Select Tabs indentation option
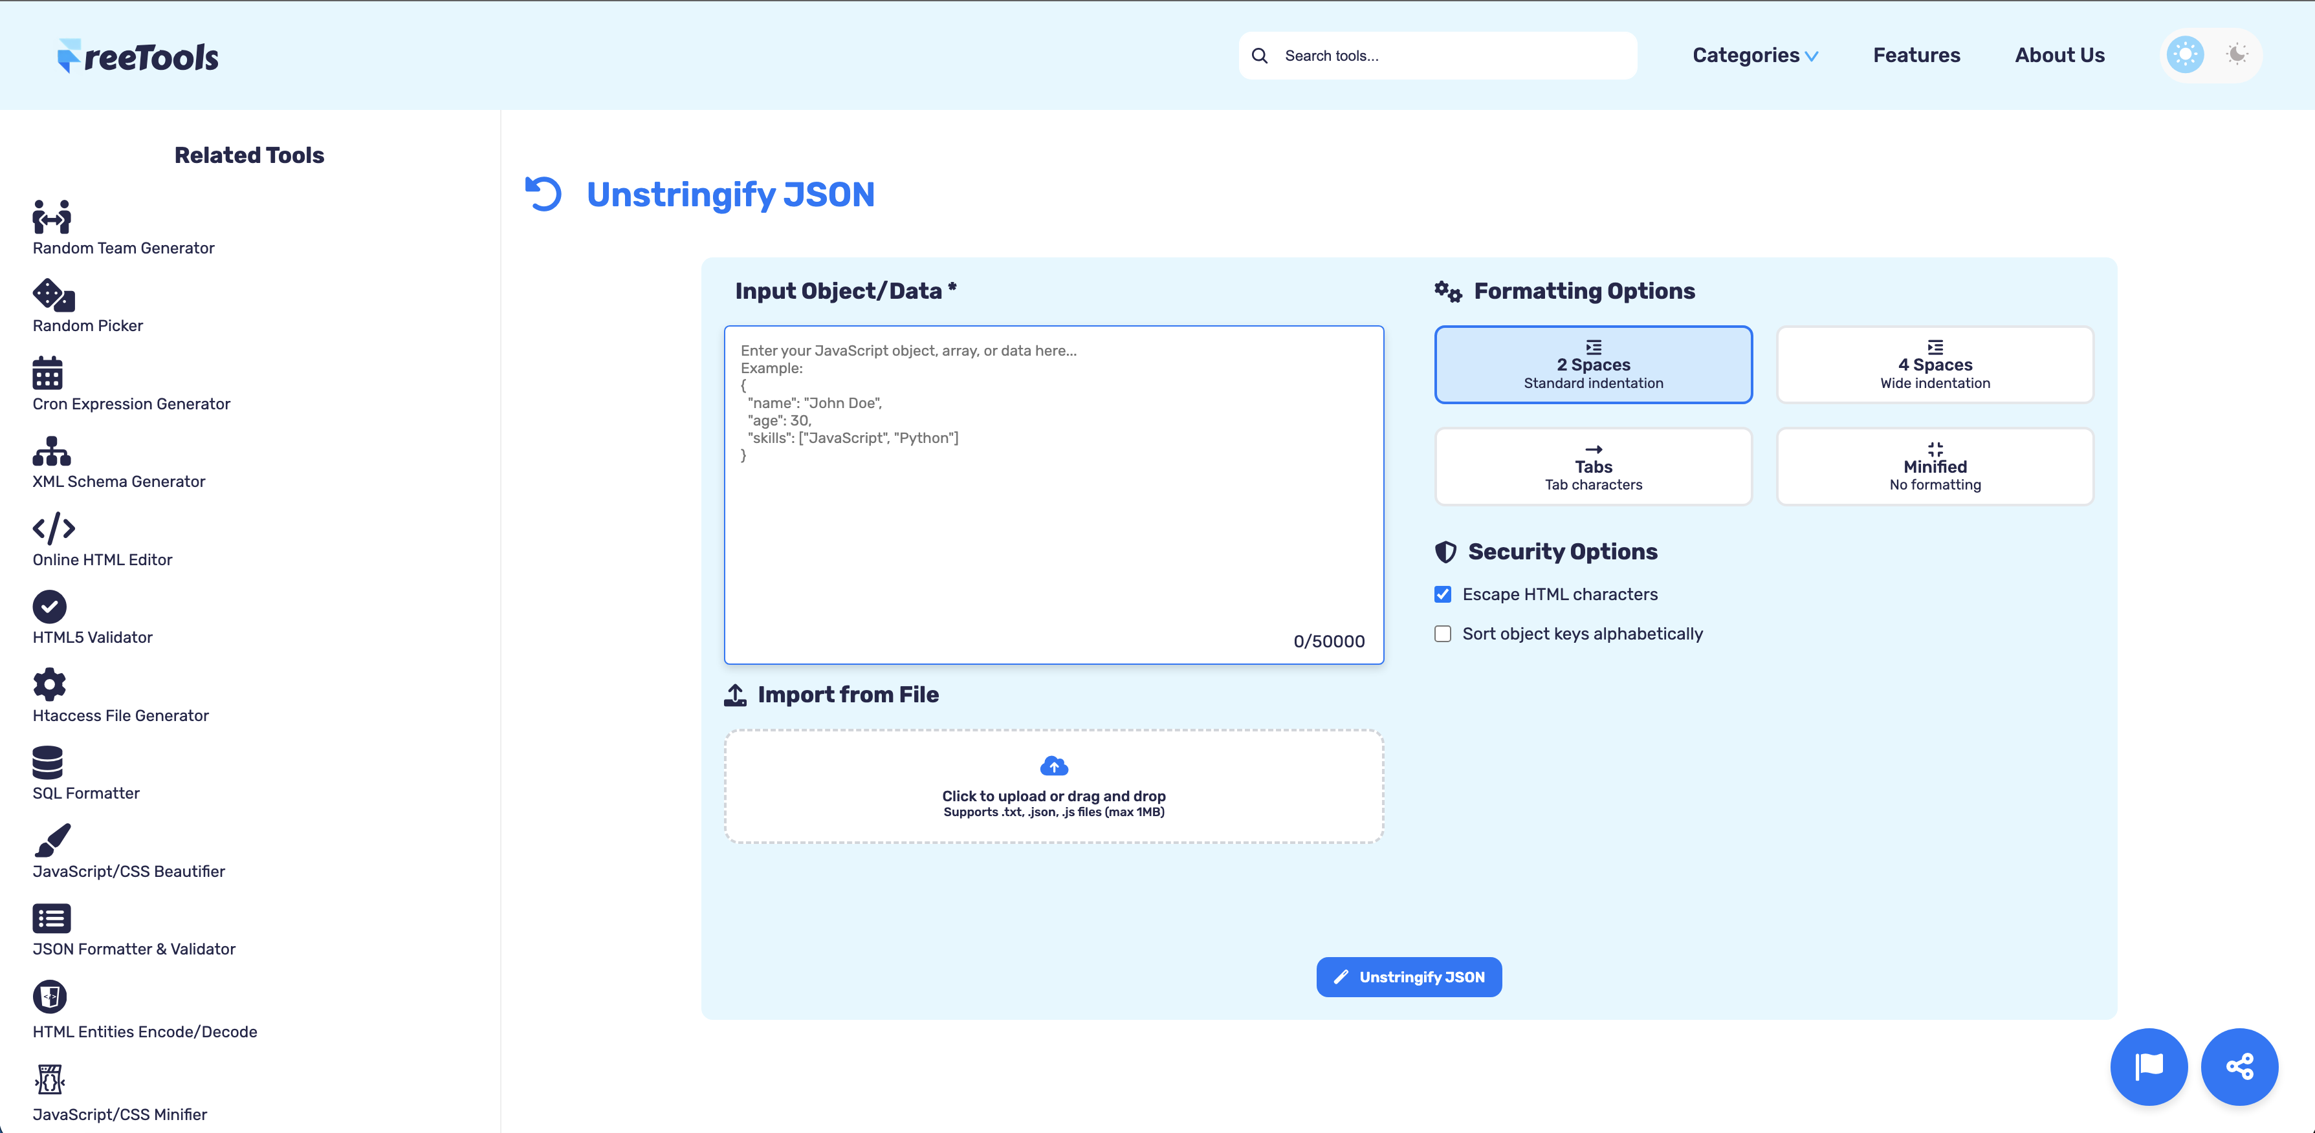The height and width of the screenshot is (1133, 2315). coord(1594,466)
